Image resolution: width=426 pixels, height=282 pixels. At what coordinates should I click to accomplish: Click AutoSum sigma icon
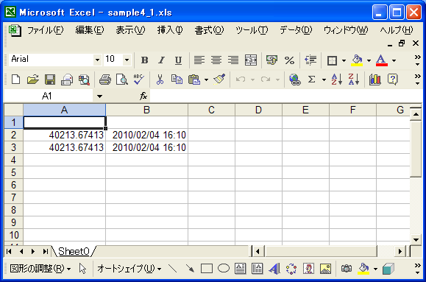pos(312,80)
